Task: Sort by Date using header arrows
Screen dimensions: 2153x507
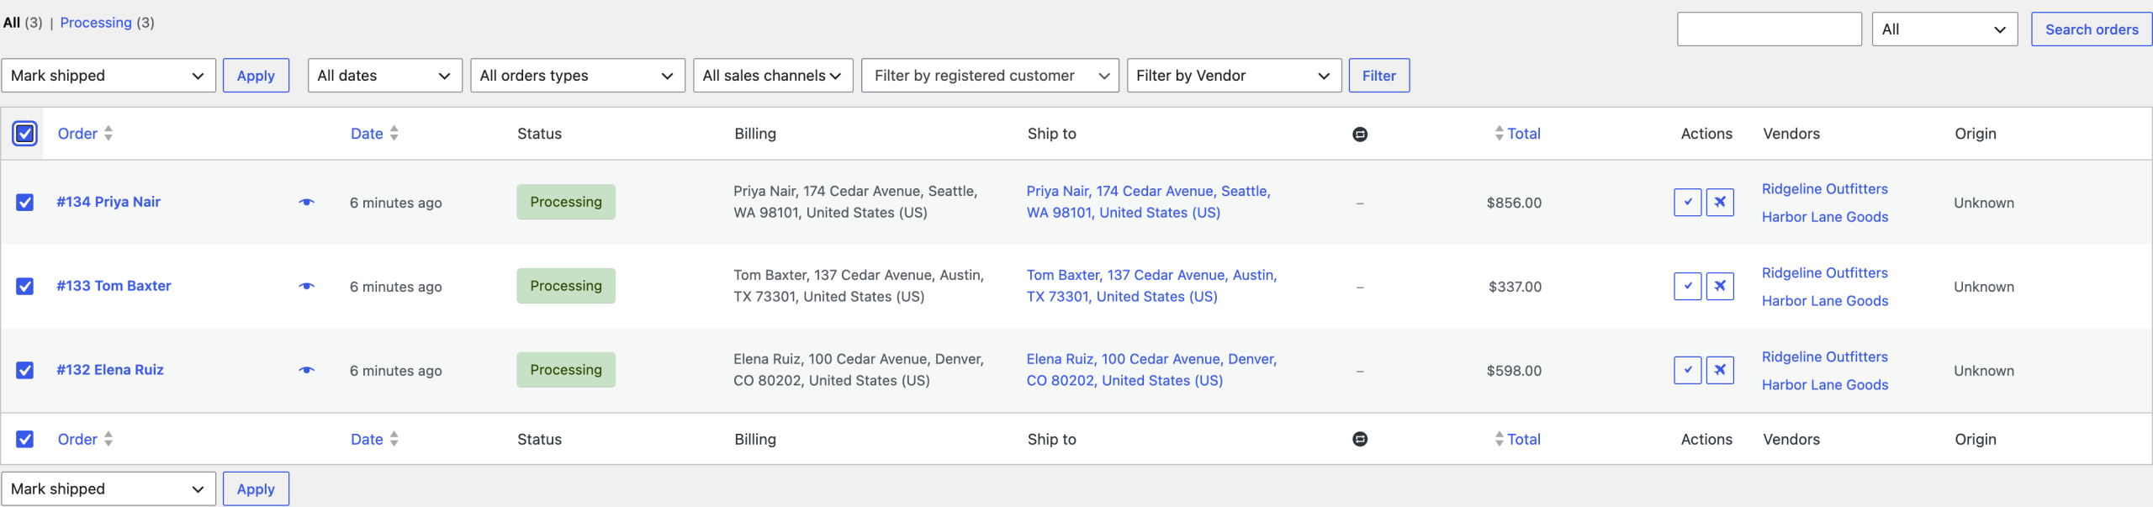Action: pyautogui.click(x=394, y=133)
